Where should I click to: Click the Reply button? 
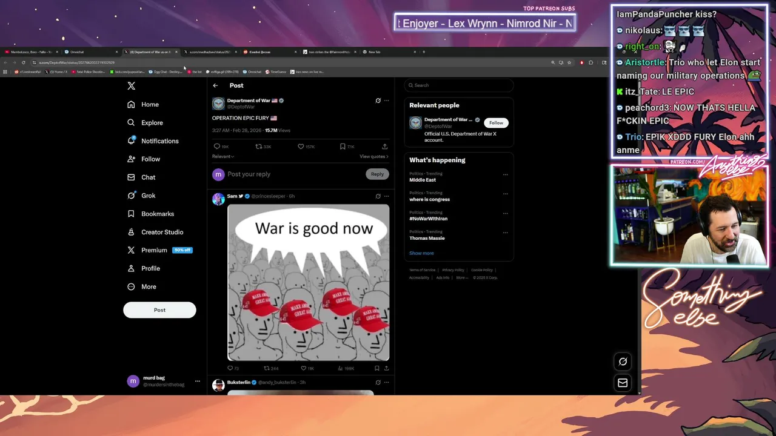tap(377, 174)
